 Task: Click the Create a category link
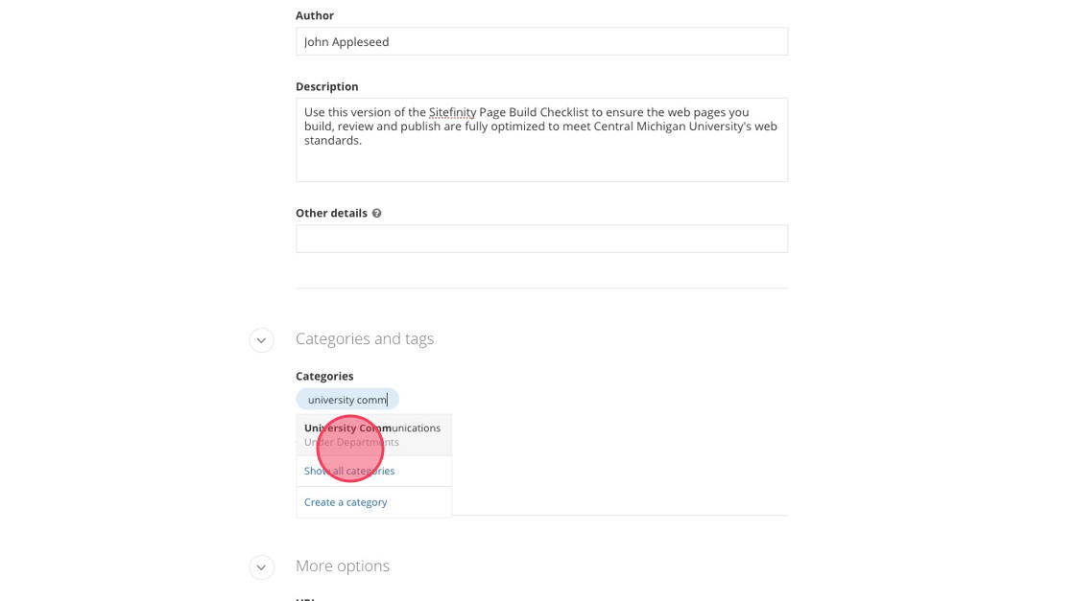pos(346,502)
